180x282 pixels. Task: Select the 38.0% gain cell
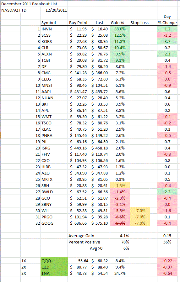120,29
